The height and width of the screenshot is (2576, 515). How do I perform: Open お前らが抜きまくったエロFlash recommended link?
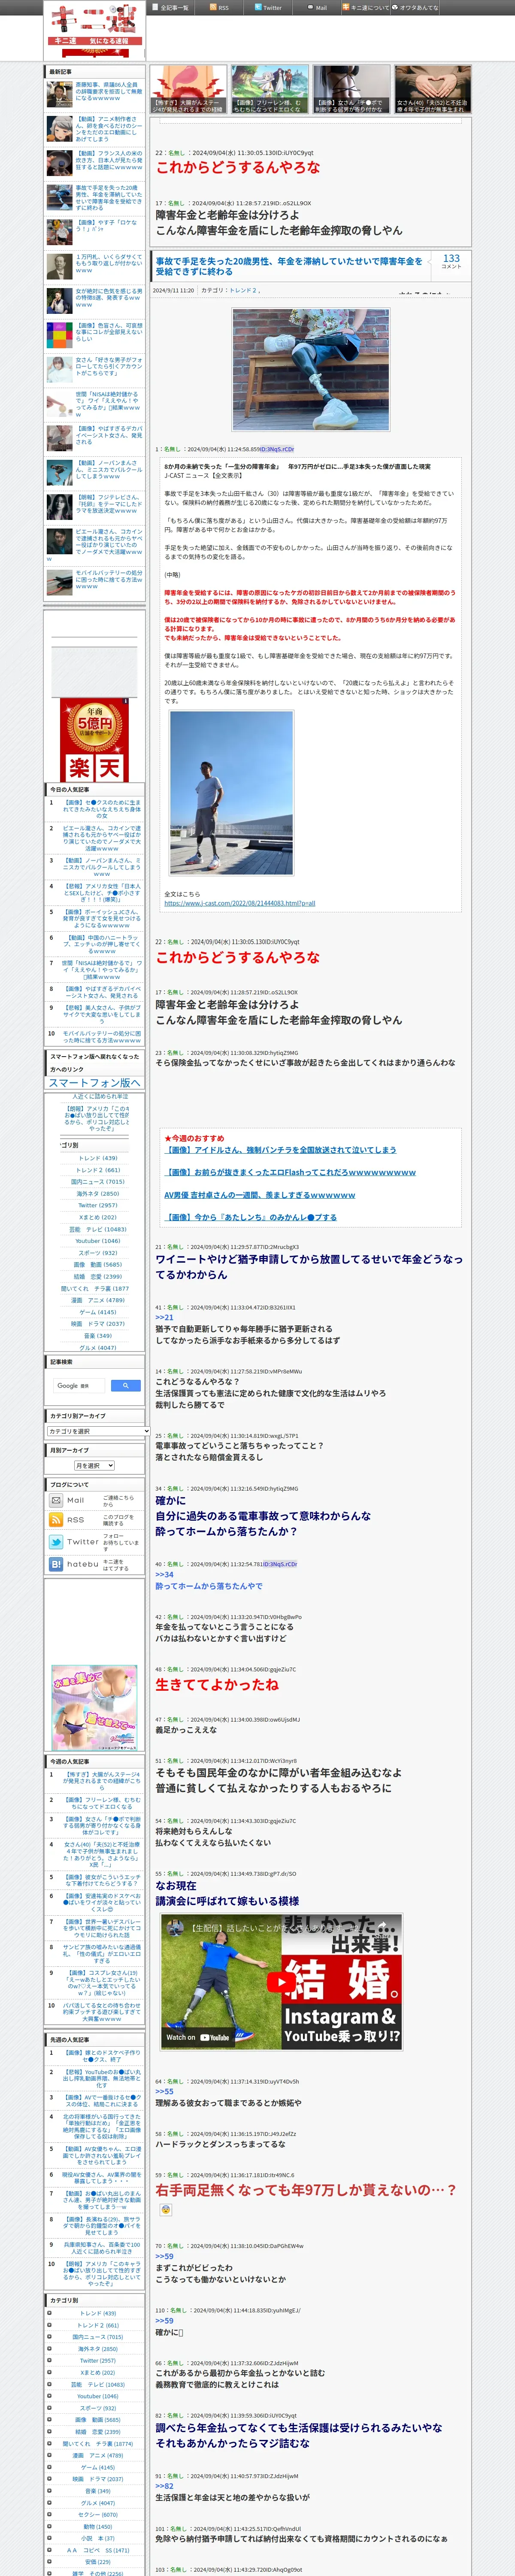click(x=290, y=1172)
